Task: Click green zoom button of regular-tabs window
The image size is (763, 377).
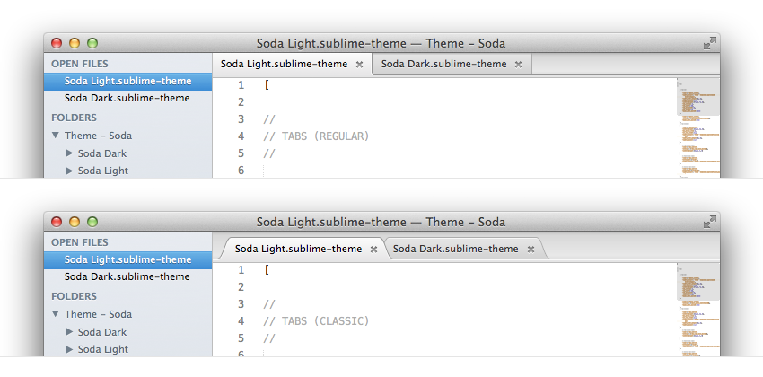Action: tap(92, 43)
